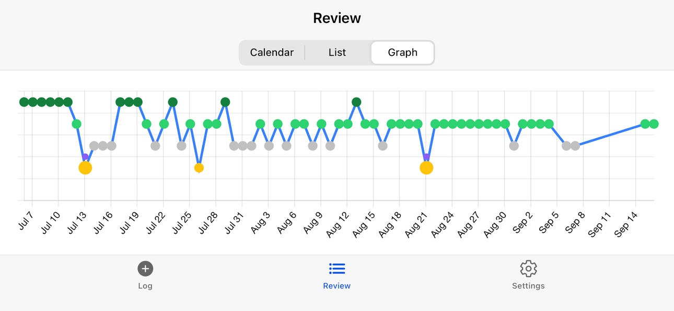Select the purple point above Aug 21
This screenshot has width=674, height=311.
point(426,157)
